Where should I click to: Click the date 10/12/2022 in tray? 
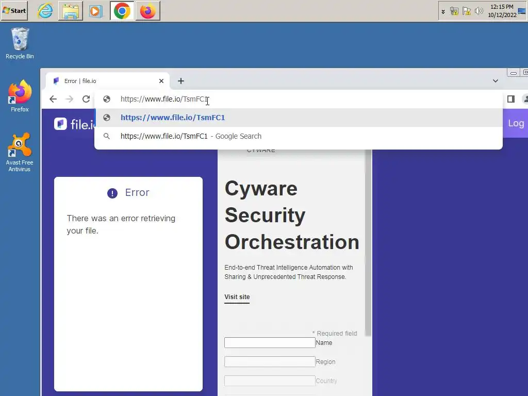point(502,15)
